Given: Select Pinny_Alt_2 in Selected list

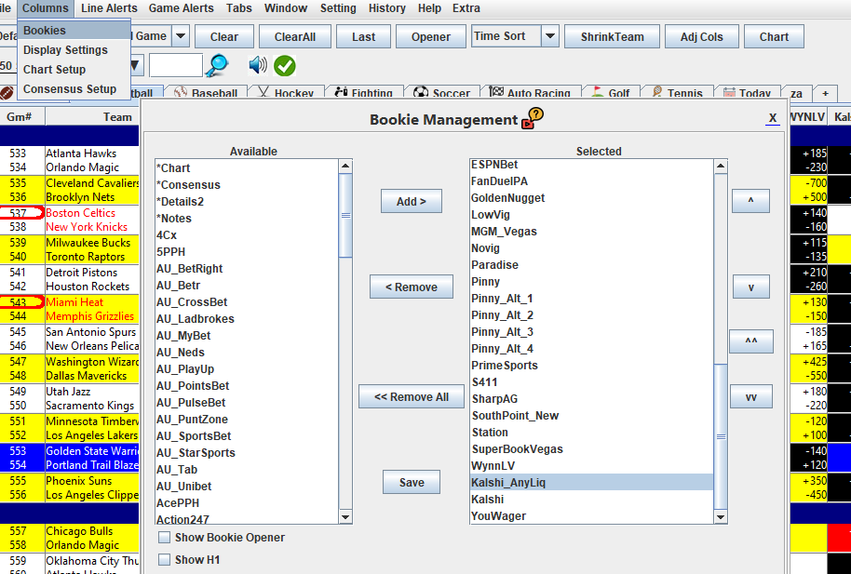Looking at the screenshot, I should (x=591, y=314).
